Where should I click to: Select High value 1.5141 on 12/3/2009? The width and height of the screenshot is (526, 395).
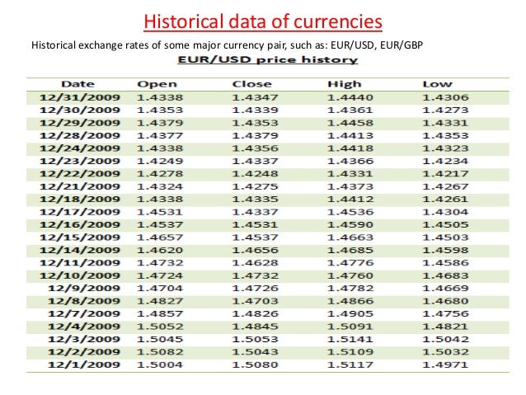point(350,340)
